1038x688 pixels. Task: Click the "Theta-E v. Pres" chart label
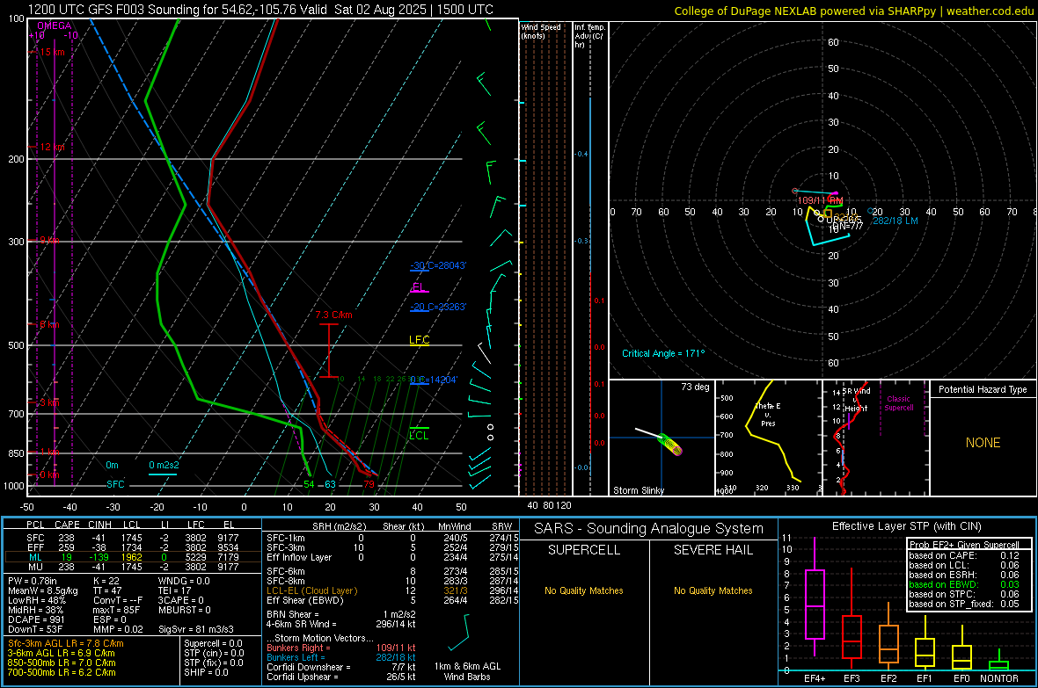[x=768, y=414]
